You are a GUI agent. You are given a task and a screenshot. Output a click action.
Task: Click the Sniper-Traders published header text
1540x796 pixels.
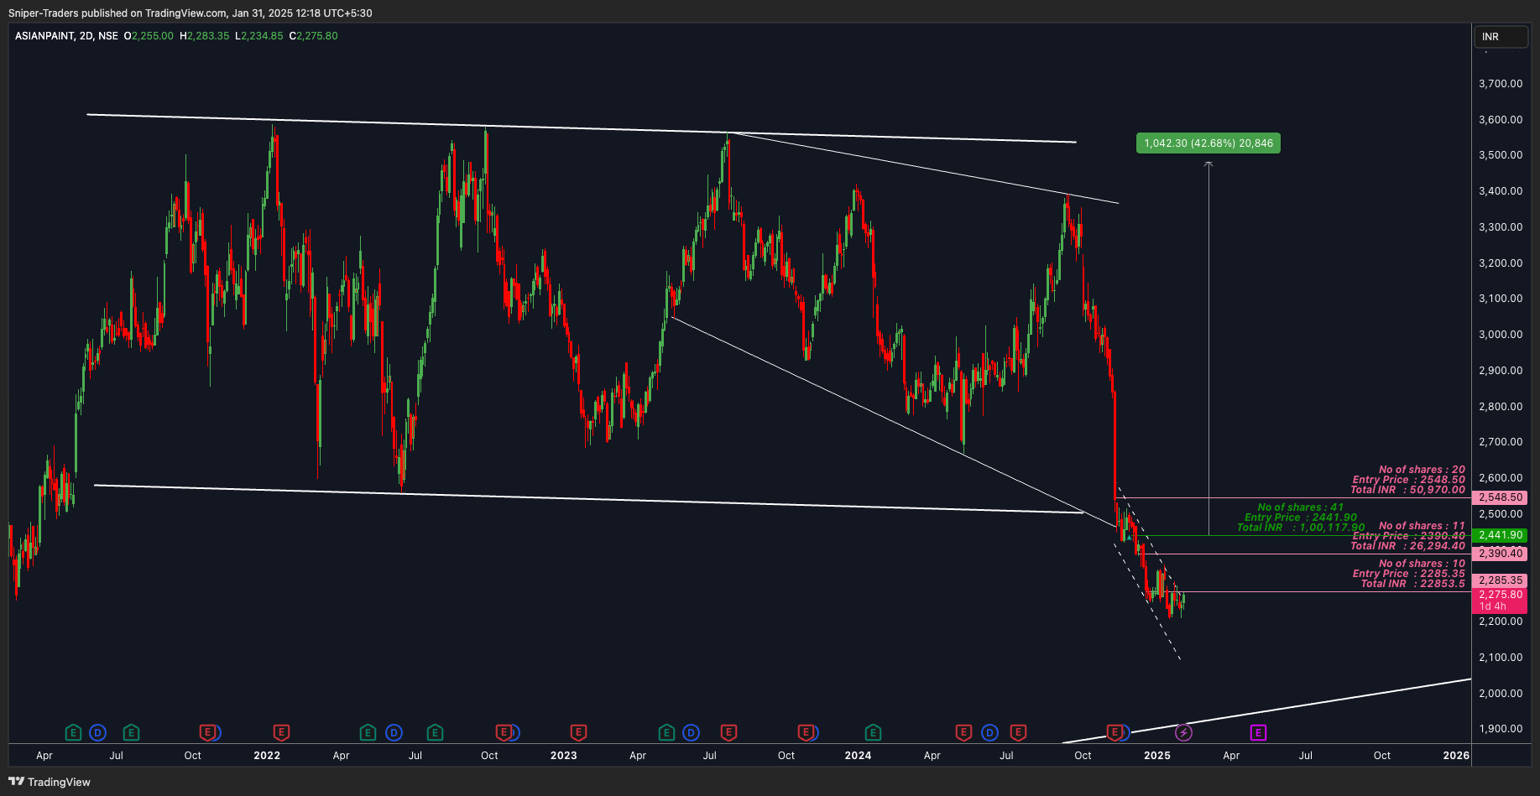[x=191, y=13]
